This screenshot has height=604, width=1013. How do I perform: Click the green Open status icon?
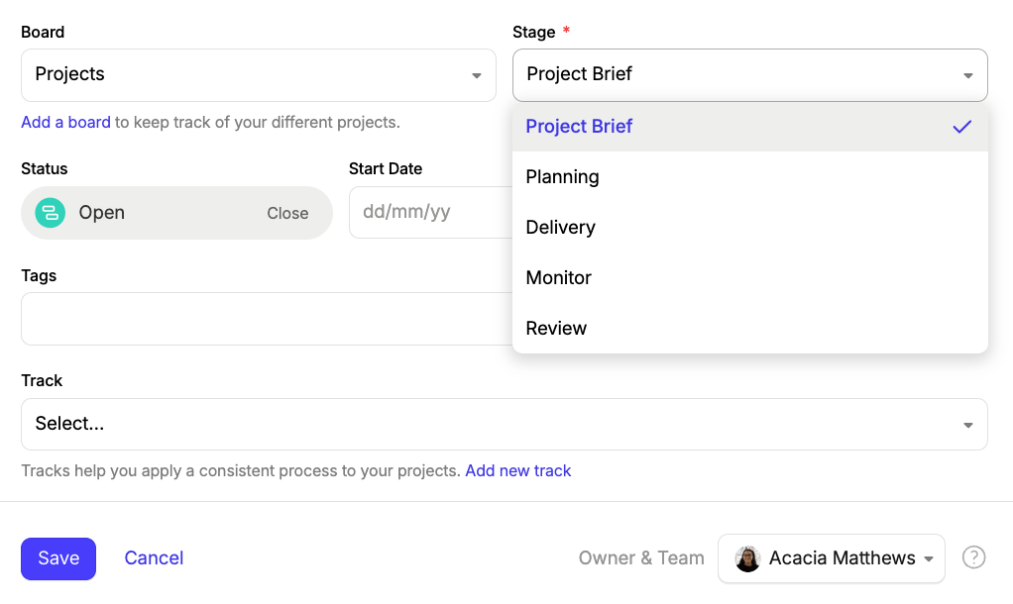50,213
